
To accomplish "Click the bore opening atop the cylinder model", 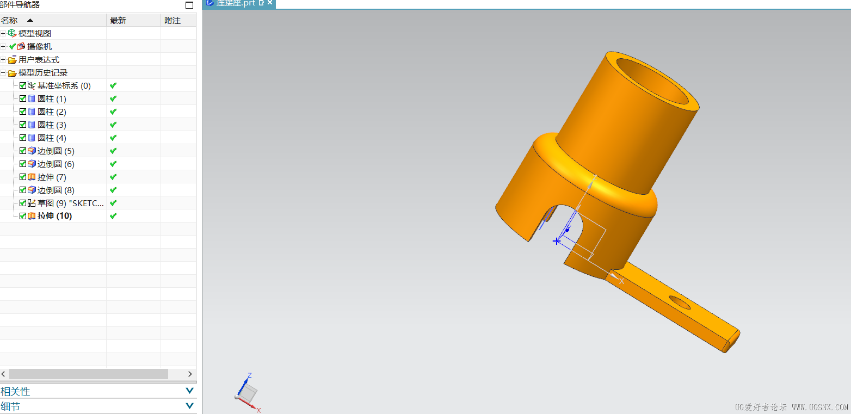I will [652, 81].
